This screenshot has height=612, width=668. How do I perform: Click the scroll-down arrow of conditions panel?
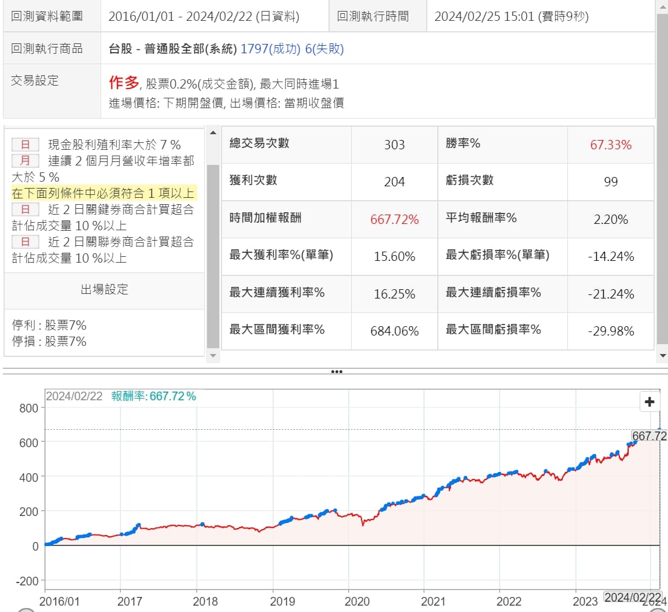pyautogui.click(x=213, y=355)
